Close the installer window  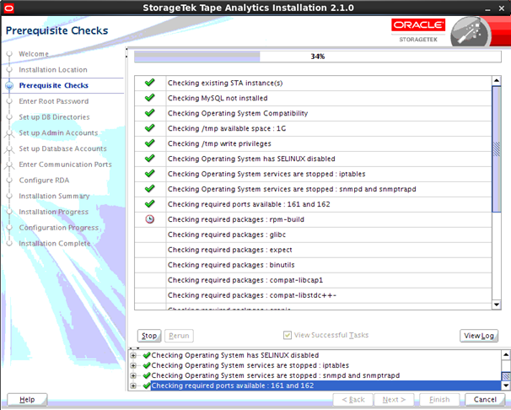[x=502, y=8]
